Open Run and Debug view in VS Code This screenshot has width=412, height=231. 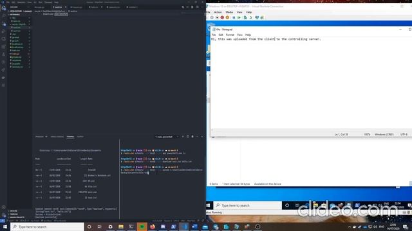3,31
